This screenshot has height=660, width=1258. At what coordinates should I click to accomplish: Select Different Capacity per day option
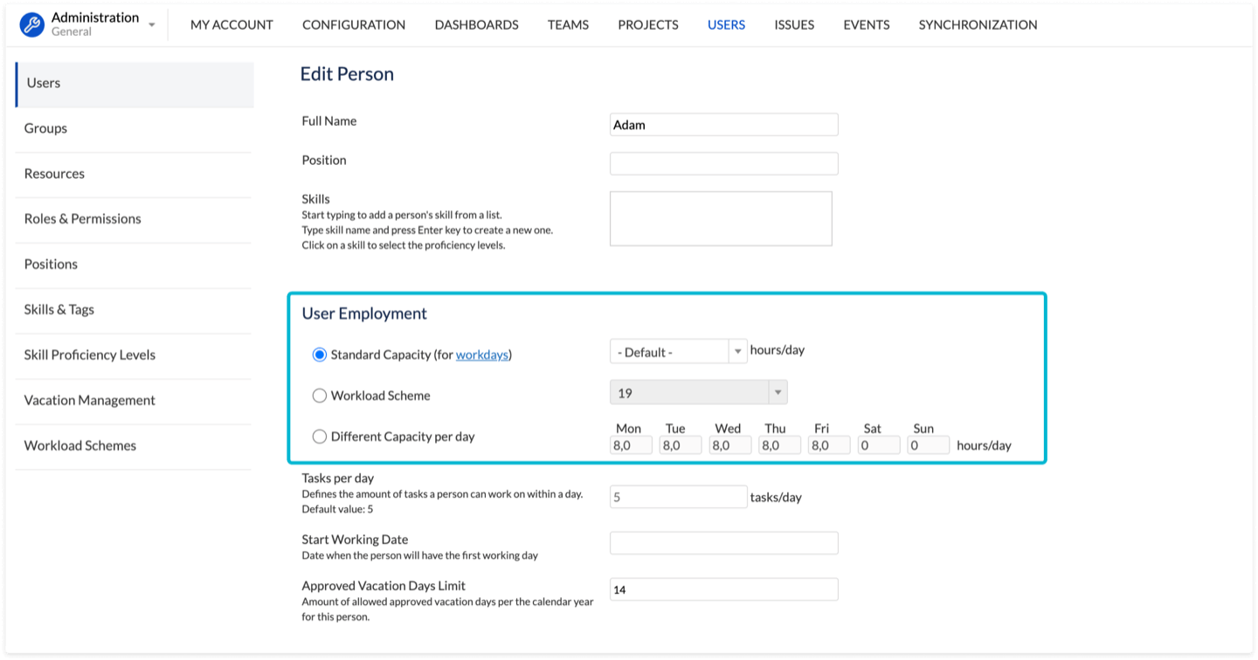320,437
